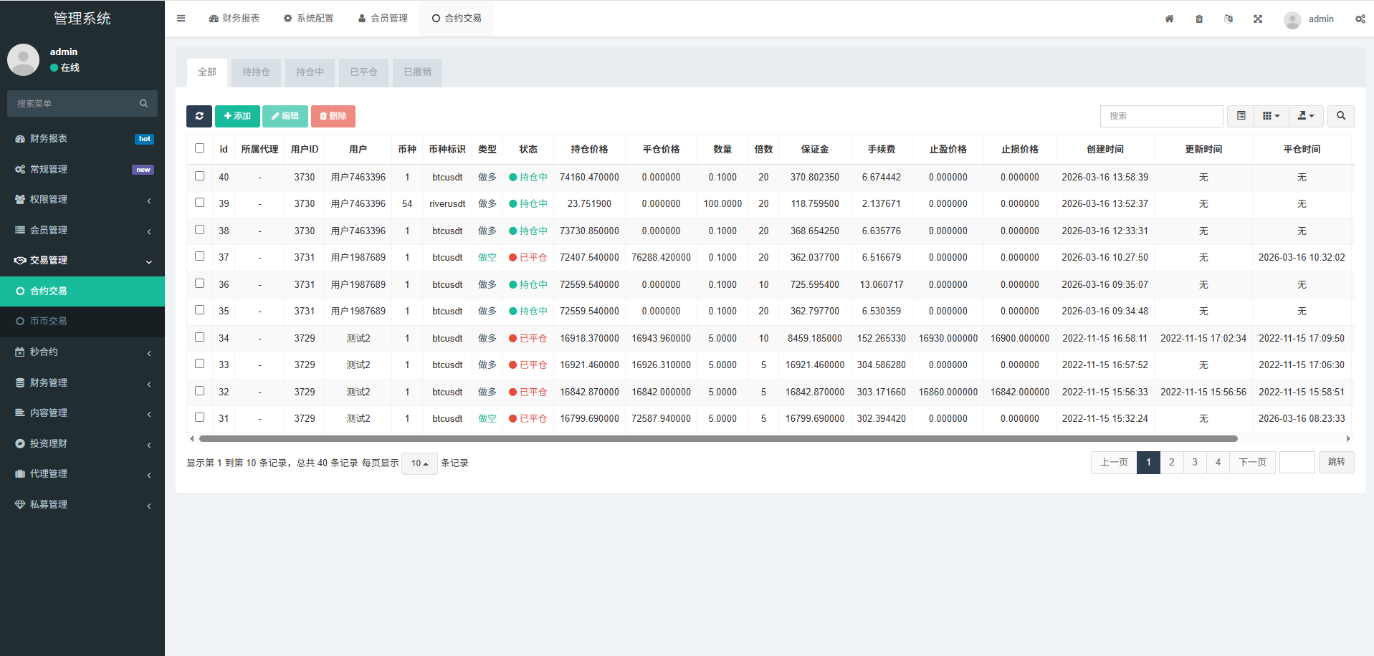Check the checkbox for row id 40

tap(200, 176)
